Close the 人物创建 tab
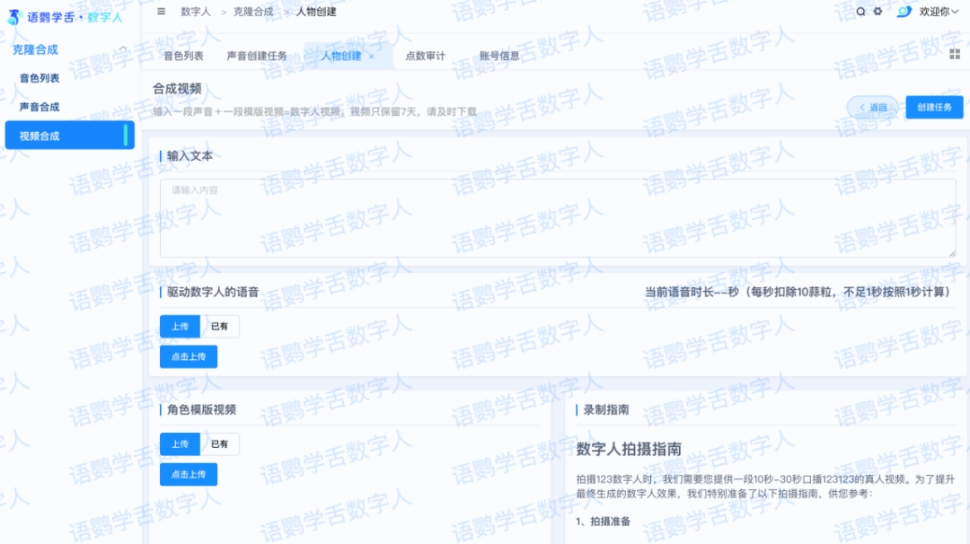Viewport: 970px width, 544px height. pyautogui.click(x=372, y=57)
